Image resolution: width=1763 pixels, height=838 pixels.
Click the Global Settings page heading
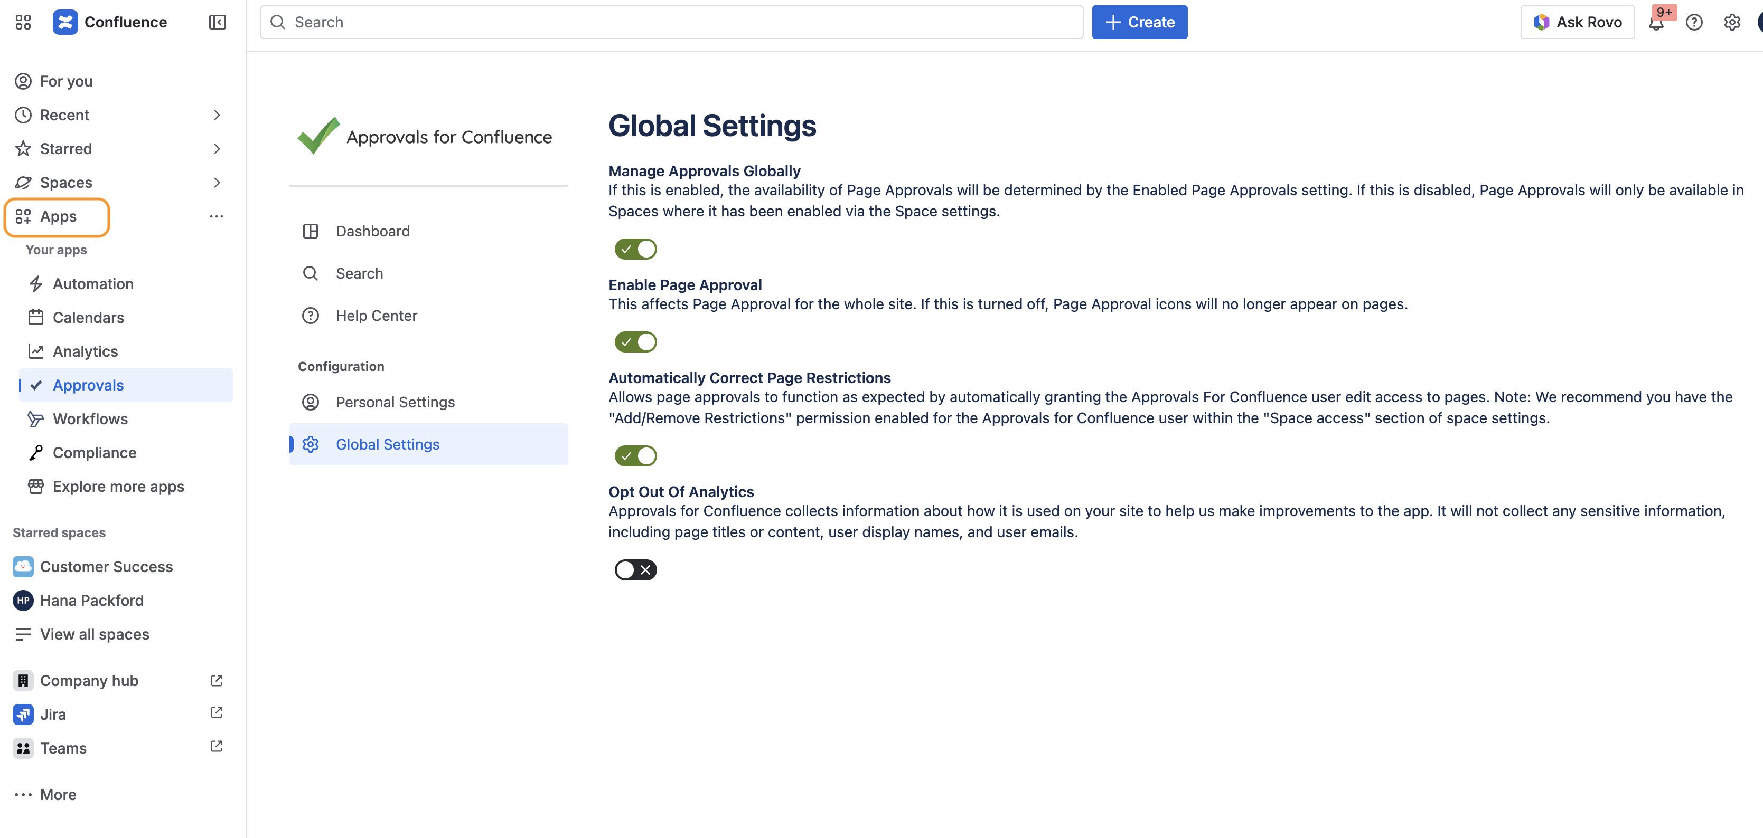(712, 126)
